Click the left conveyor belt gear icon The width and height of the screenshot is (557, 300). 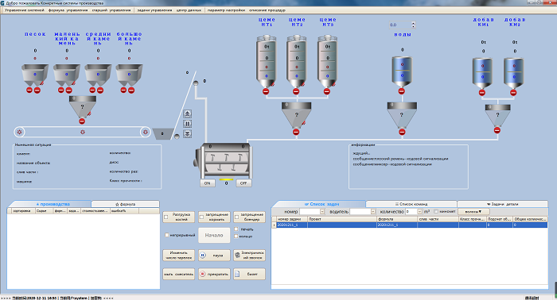(20, 132)
